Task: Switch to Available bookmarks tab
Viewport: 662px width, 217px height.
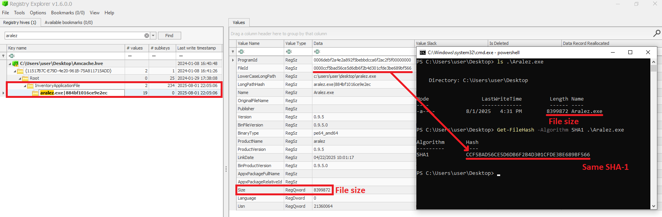Action: tap(69, 22)
